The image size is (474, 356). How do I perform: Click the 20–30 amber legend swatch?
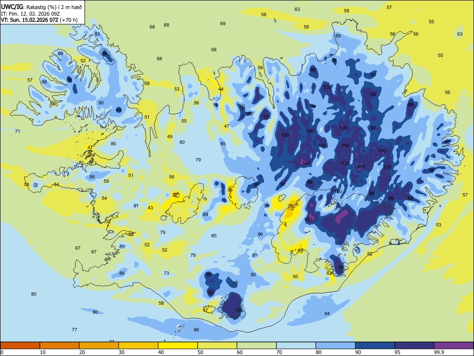99,346
